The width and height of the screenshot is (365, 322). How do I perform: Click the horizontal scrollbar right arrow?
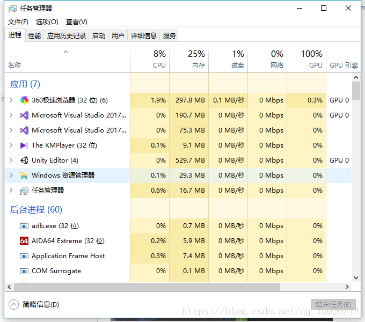pos(347,287)
